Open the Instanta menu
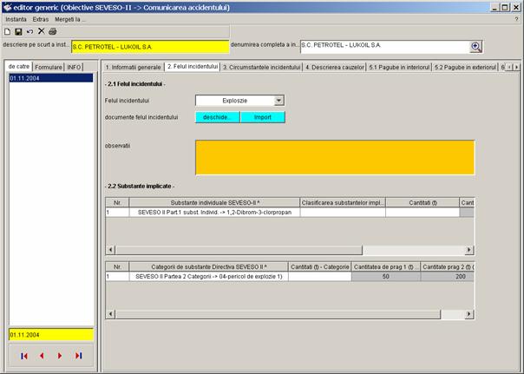This screenshot has height=374, width=524. (16, 18)
